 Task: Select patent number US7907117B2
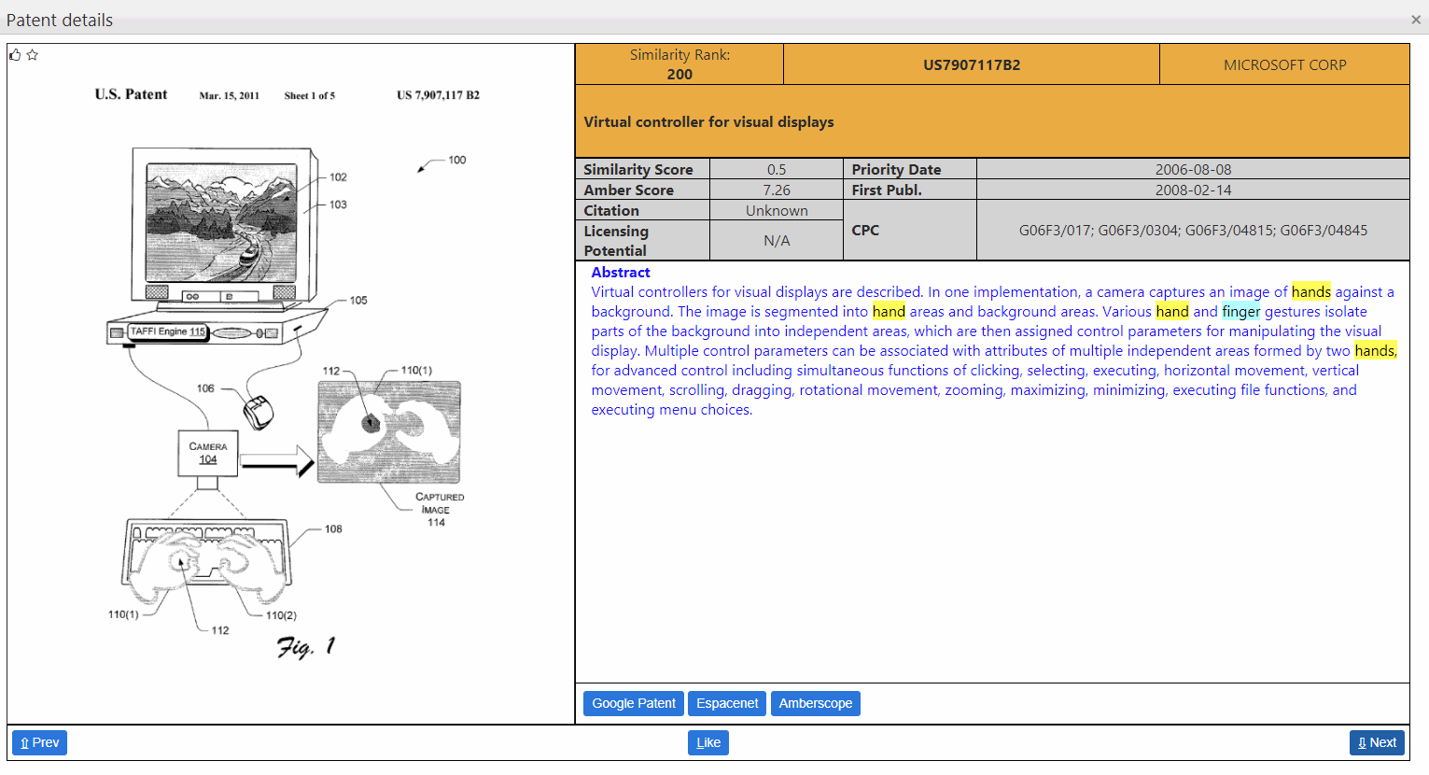pos(972,64)
